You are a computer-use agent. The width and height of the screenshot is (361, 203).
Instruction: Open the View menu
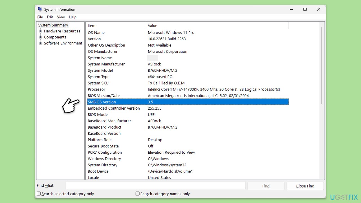61,17
